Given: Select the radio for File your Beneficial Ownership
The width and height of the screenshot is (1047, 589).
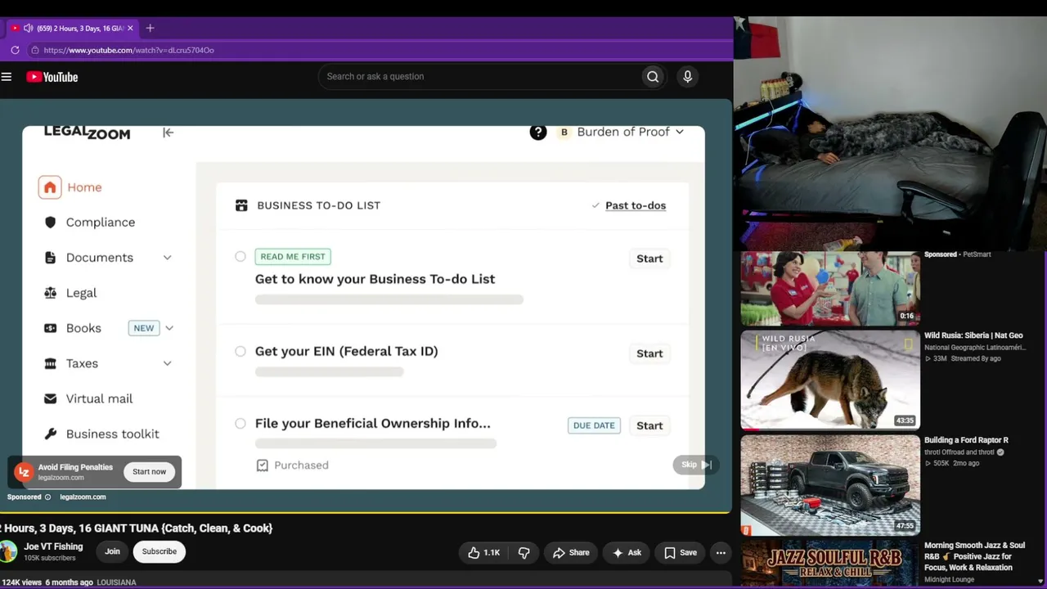Looking at the screenshot, I should click(x=240, y=424).
